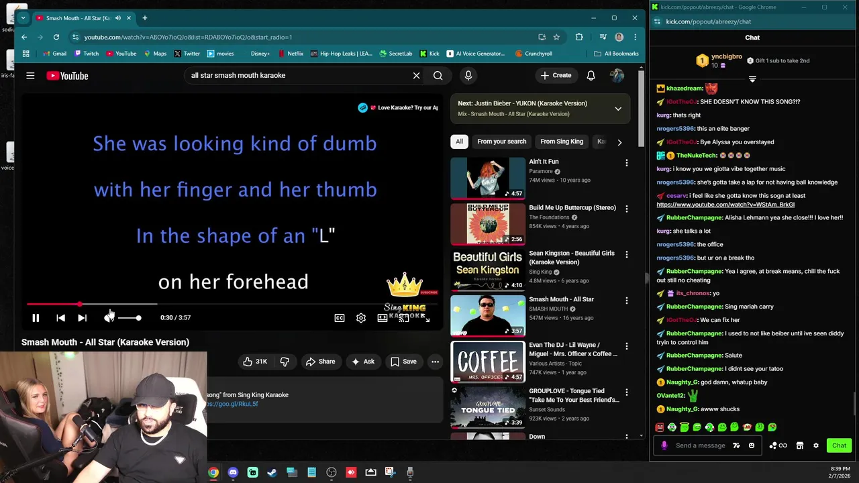The height and width of the screenshot is (483, 859).
Task: Dislike the All Star karaoke video
Action: tap(285, 362)
